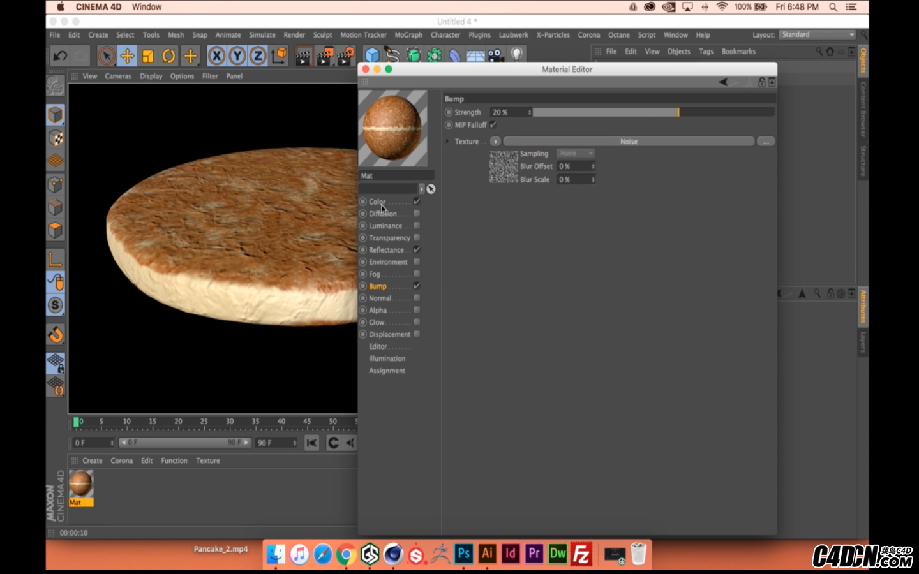This screenshot has height=574, width=919.
Task: Expand the Texture arrow menu button
Action: coord(495,142)
